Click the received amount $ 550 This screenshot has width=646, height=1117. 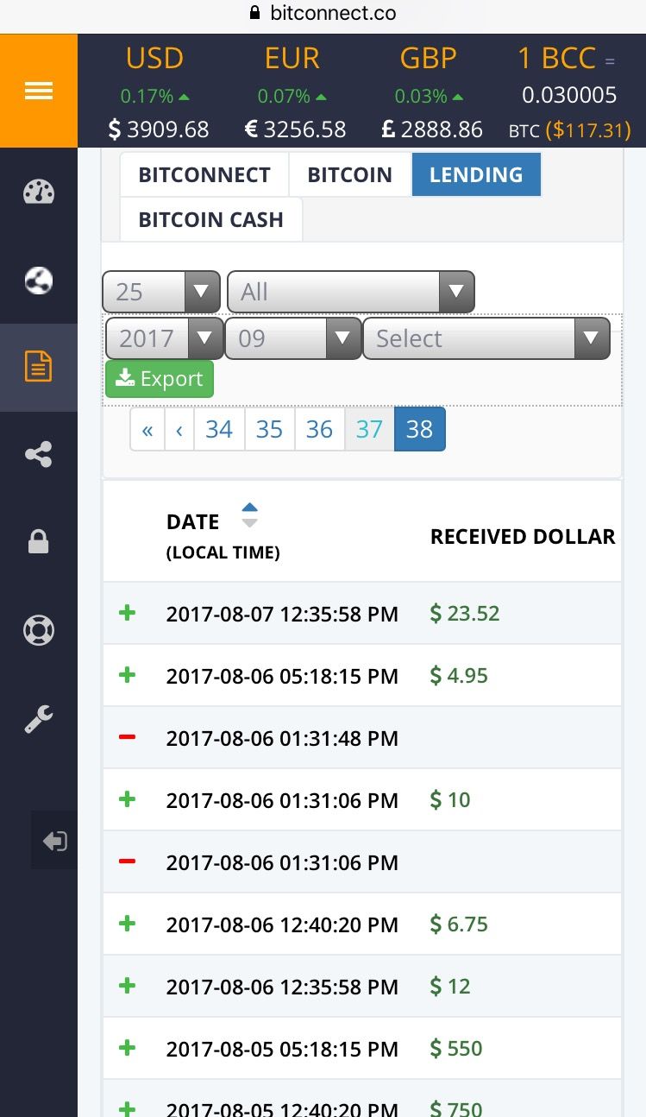pos(456,1048)
